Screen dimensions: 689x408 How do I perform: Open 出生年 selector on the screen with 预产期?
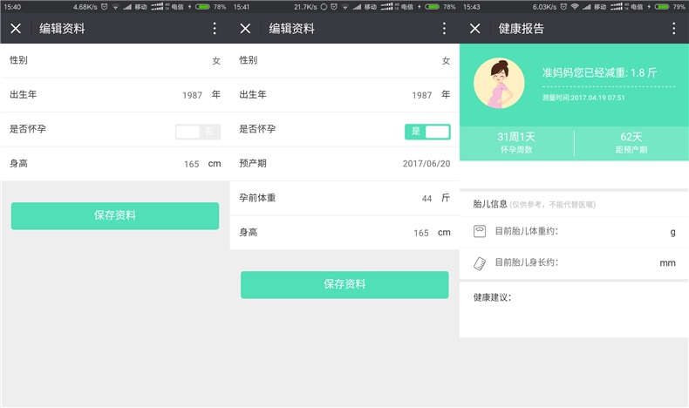point(344,95)
